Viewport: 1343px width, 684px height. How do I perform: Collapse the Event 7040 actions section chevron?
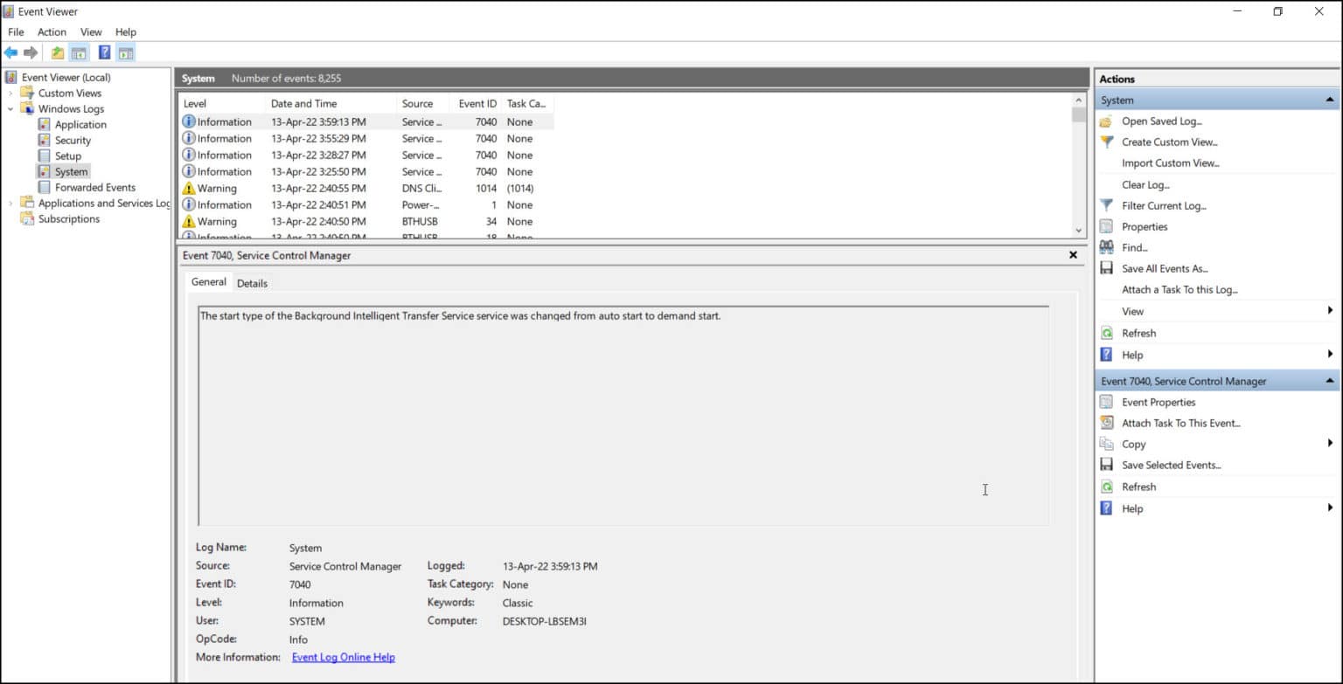(1331, 380)
